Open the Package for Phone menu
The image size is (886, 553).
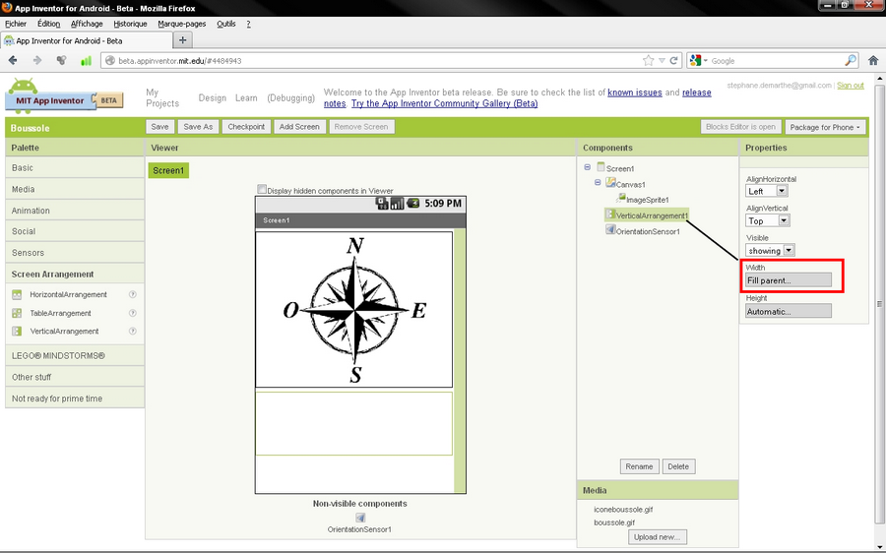(x=824, y=127)
